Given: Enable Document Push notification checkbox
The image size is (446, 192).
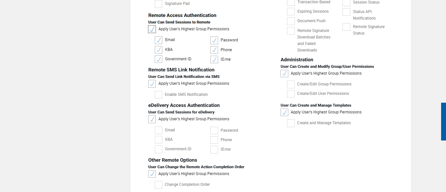Looking at the screenshot, I should pos(291,21).
